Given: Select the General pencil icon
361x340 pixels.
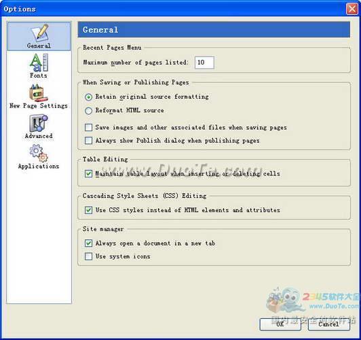Looking at the screenshot, I should [39, 33].
